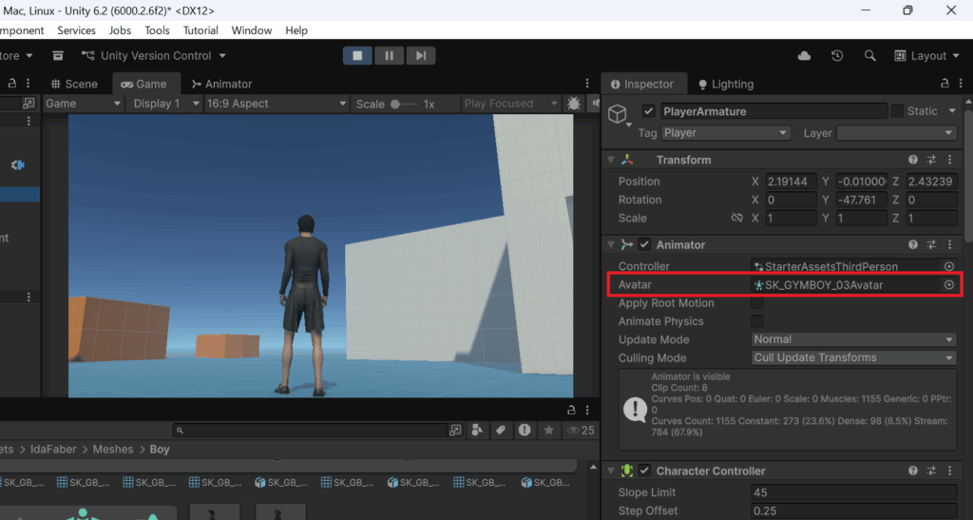The height and width of the screenshot is (520, 973).
Task: Open the Window menu
Action: tap(251, 30)
